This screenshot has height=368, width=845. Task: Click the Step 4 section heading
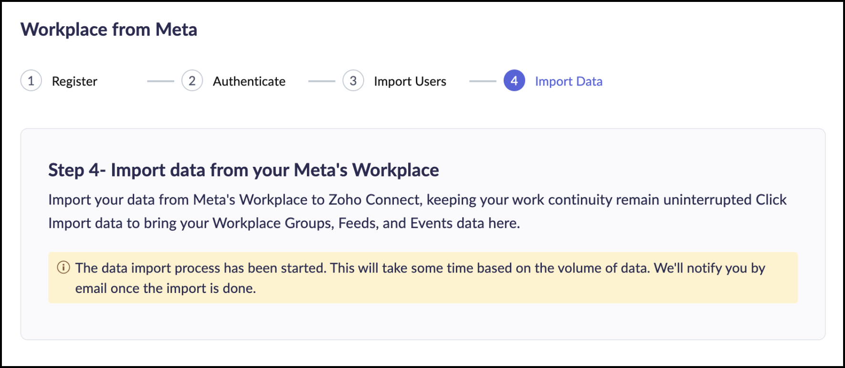click(x=243, y=170)
